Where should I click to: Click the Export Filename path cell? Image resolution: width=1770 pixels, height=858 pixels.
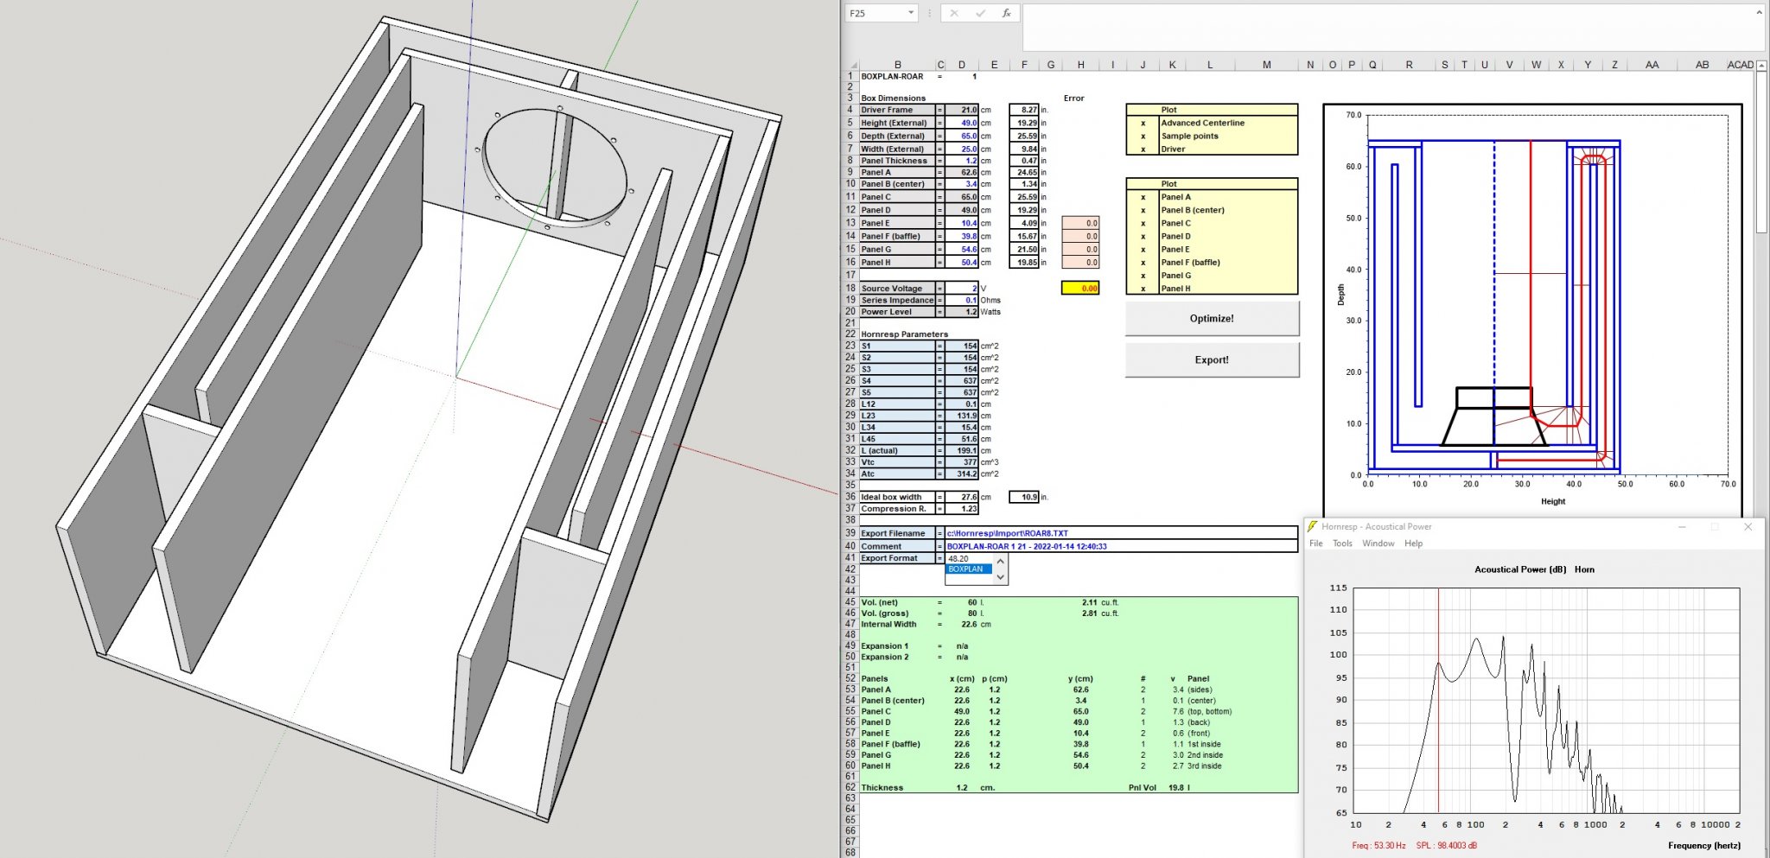(1121, 533)
